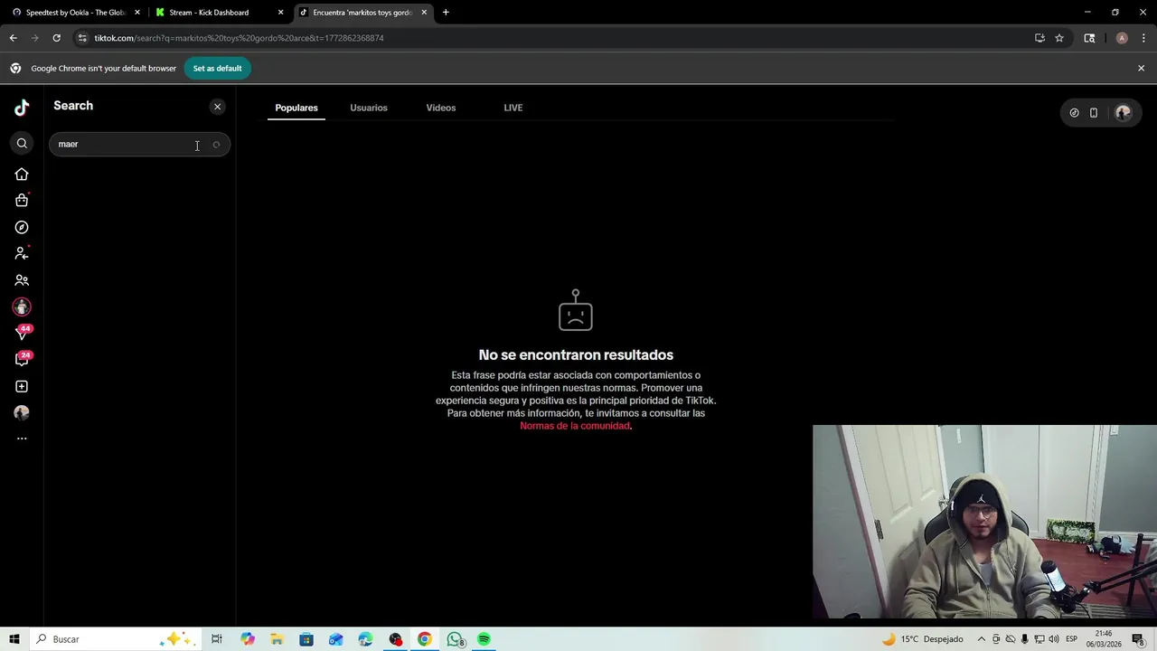
Task: Open the Chrome profile 'A' avatar
Action: click(1122, 38)
